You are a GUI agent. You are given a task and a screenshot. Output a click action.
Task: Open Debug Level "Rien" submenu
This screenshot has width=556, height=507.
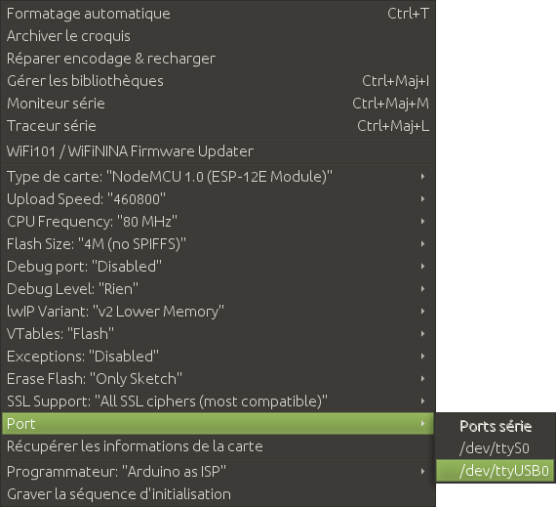pos(218,288)
